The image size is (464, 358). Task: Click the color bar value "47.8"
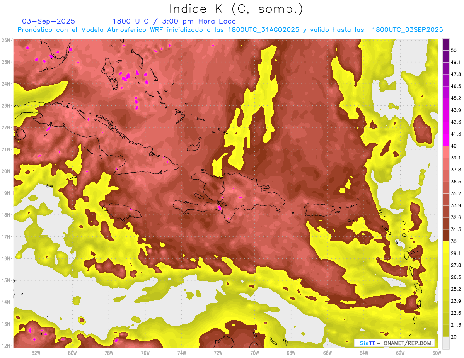point(456,75)
